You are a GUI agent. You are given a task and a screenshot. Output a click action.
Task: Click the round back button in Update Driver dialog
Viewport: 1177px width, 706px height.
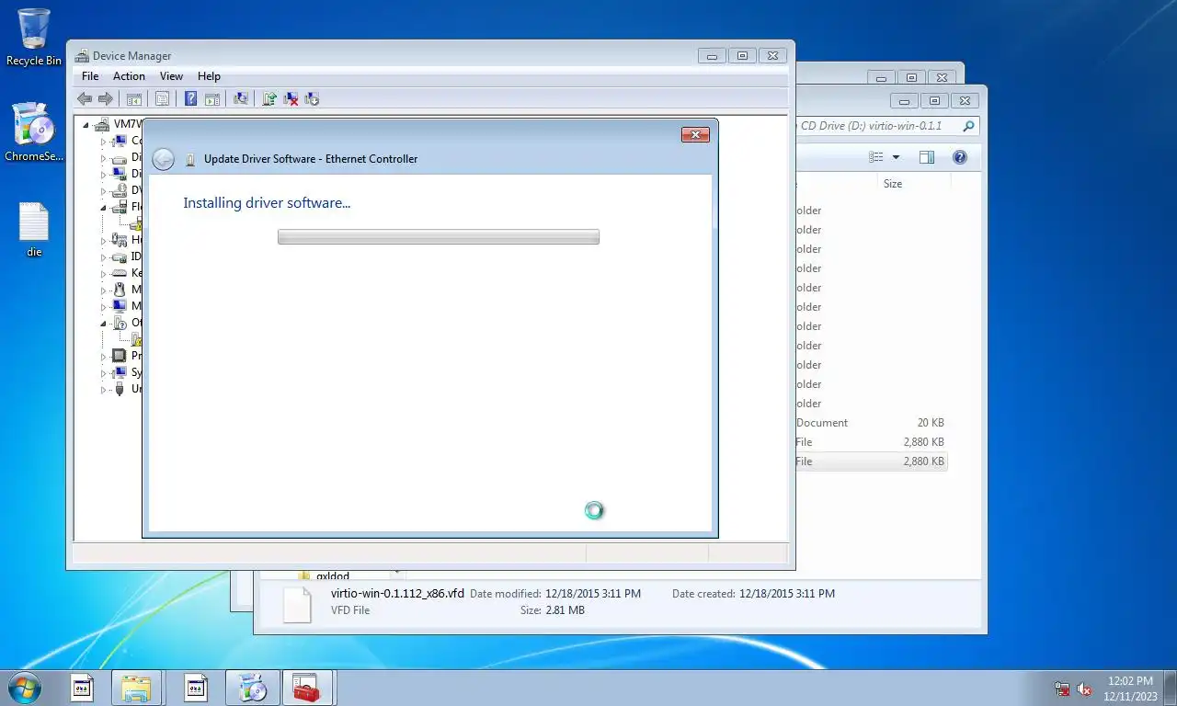(x=163, y=159)
